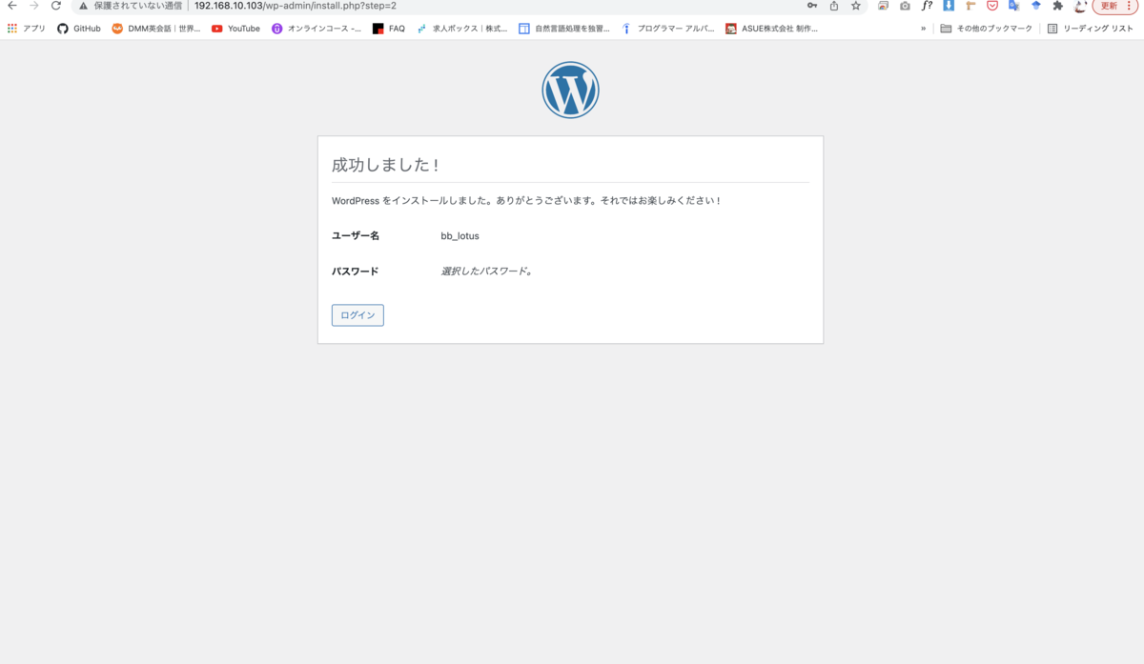Screen dimensions: 1144x664
Task: Open the GitHub bookmark
Action: pos(79,29)
